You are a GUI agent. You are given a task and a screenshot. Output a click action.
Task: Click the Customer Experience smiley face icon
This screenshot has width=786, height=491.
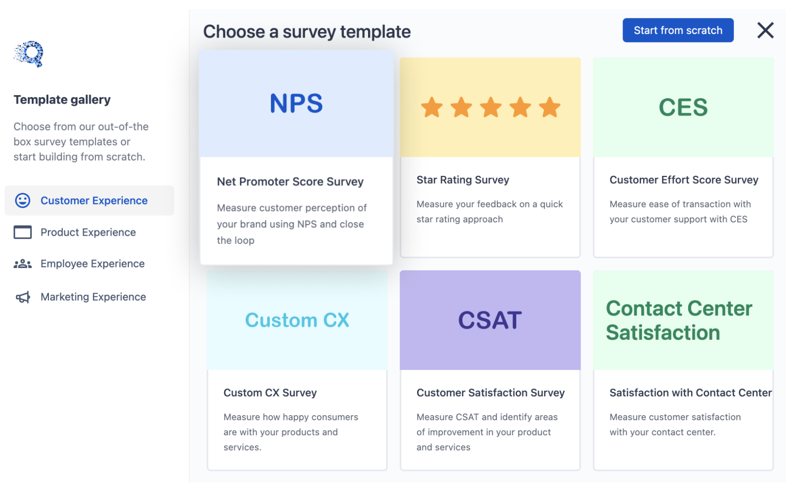[x=22, y=200]
